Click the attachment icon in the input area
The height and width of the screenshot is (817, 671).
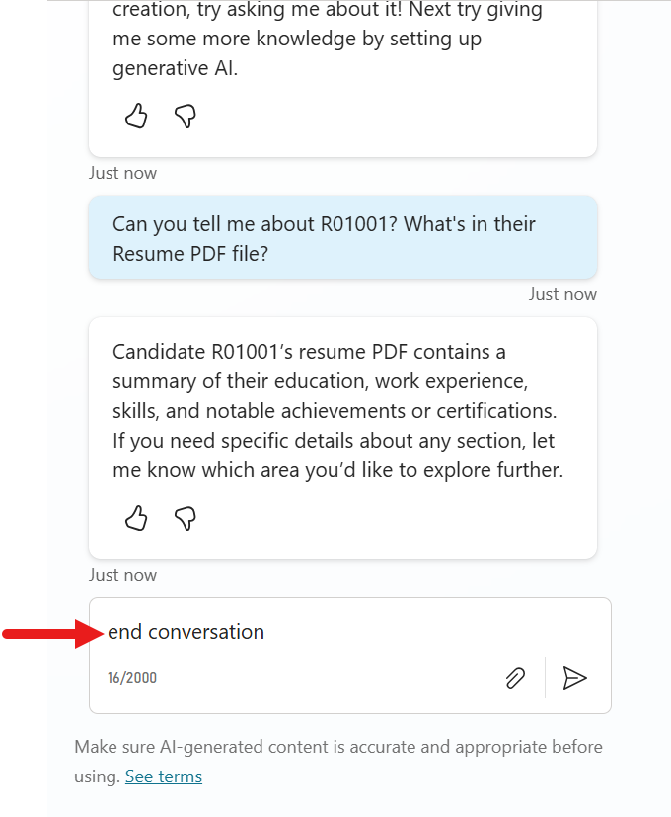coord(514,678)
